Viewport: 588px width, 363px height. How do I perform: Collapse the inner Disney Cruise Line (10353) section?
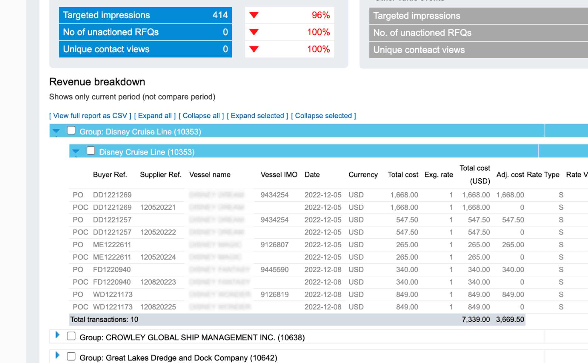click(x=76, y=152)
